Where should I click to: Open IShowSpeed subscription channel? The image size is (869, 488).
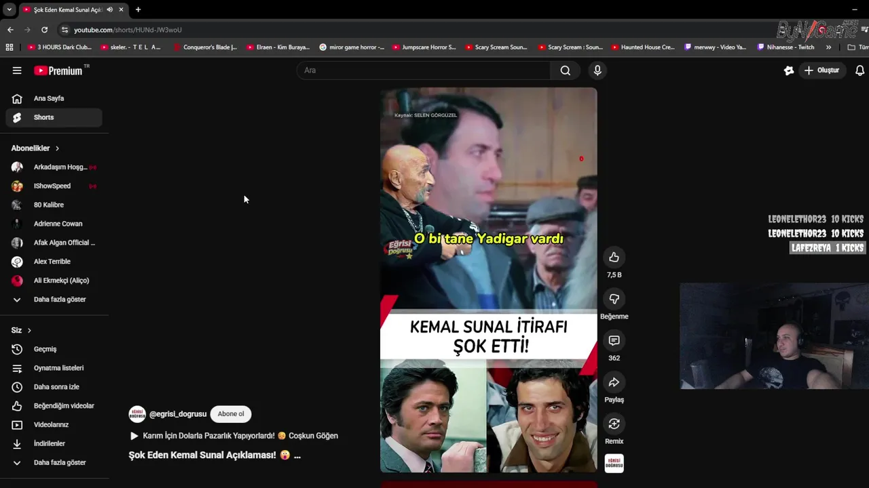[54, 186]
